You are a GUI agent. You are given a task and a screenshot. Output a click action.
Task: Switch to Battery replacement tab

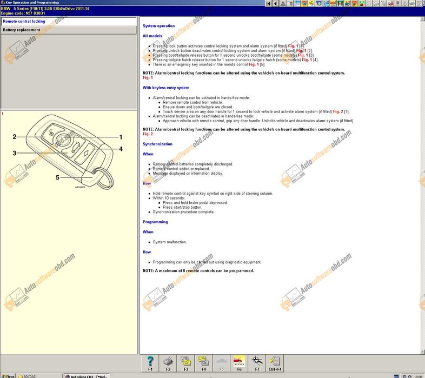(x=69, y=30)
